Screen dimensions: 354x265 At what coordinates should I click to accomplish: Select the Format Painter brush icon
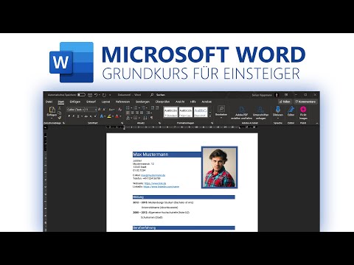click(x=60, y=118)
